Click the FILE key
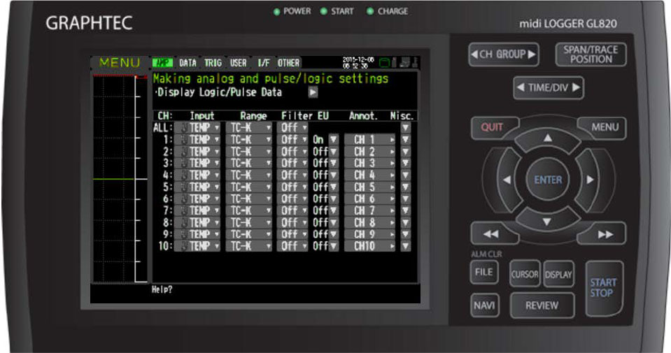The image size is (671, 353). click(x=484, y=272)
